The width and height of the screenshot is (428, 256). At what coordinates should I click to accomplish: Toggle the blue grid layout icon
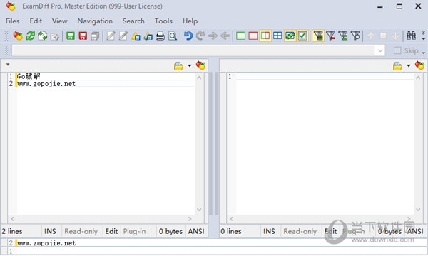(x=277, y=36)
